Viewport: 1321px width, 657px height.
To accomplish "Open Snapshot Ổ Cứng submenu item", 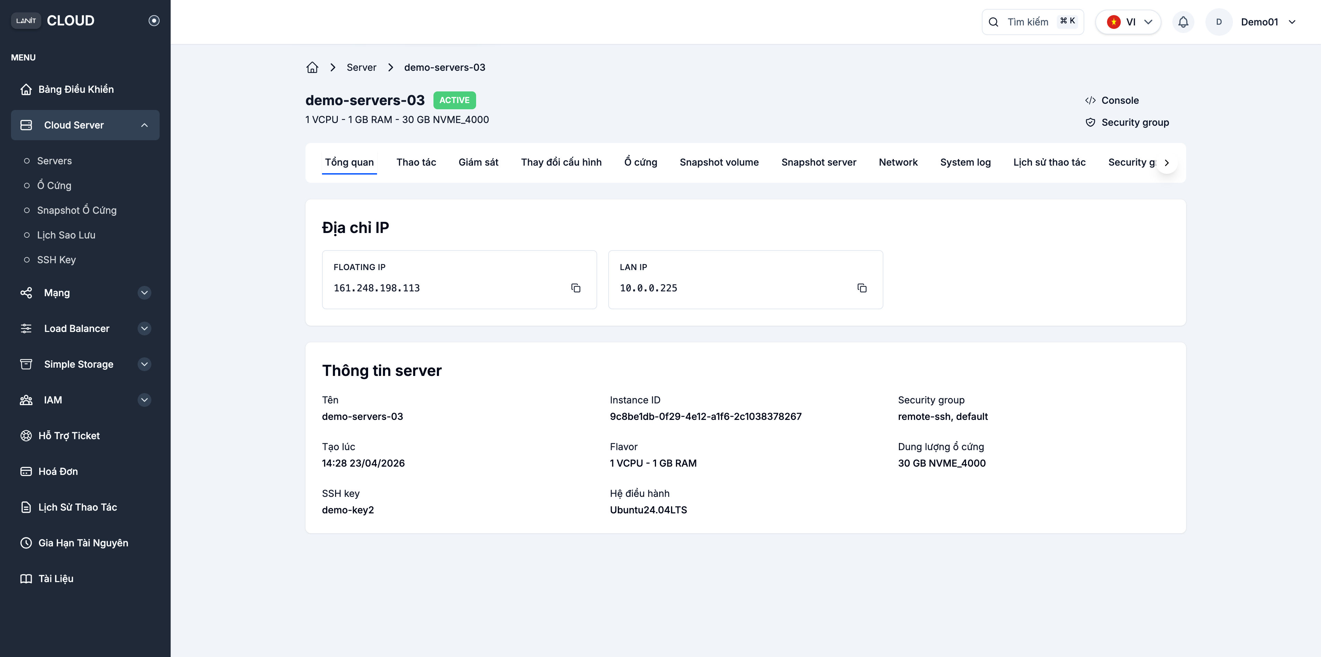I will click(76, 210).
